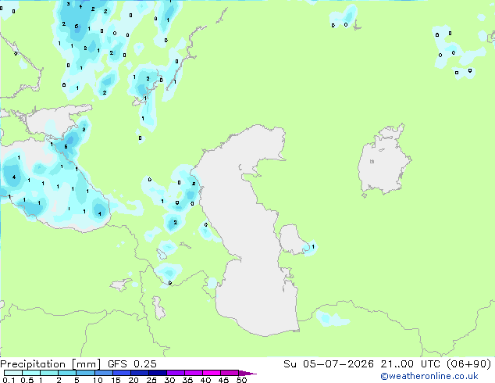The width and height of the screenshot is (495, 383).
Task: Select the 0.5–1 mm legend swatch
Action: click(x=31, y=373)
